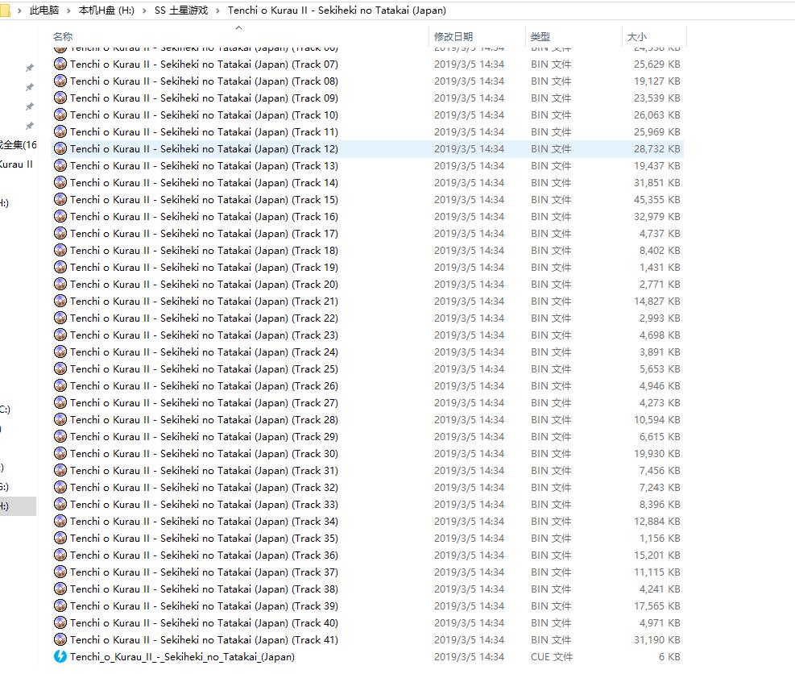Click the file icon of Track 36
The image size is (795, 674).
pyautogui.click(x=60, y=555)
